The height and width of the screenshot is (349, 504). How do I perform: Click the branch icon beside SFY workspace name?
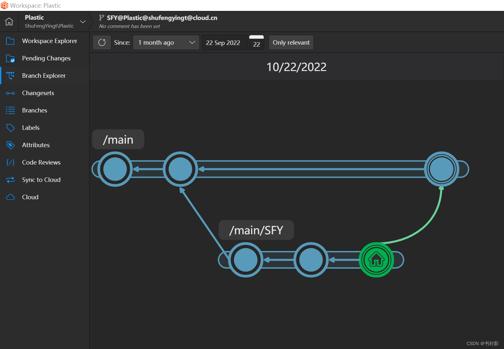click(102, 18)
